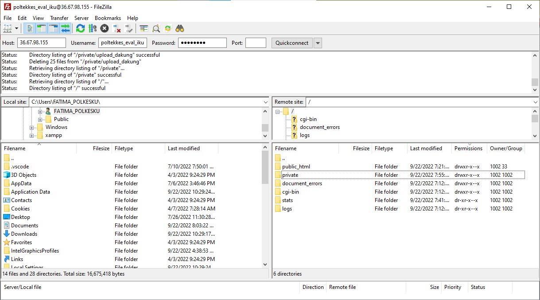Disconnect from the current server
Image resolution: width=540 pixels, height=300 pixels.
(117, 28)
